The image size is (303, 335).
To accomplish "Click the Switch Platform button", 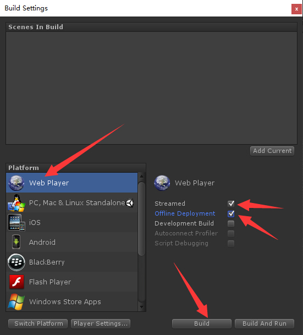I will tap(38, 323).
